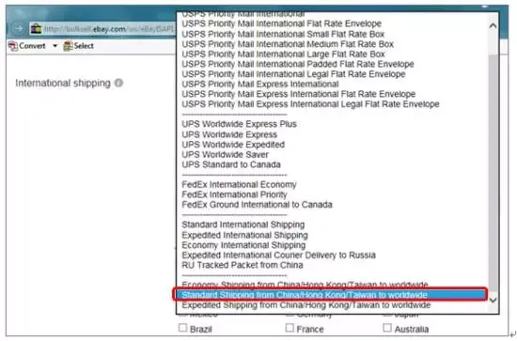Click the Convert toolbar icon

[x=13, y=46]
